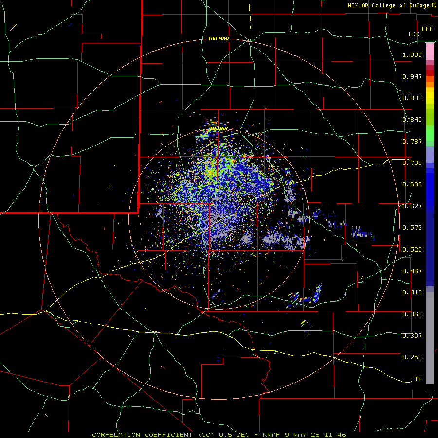Screen dimensions: 438x438
Task: Click the 0.253 scale value
Action: 412,357
